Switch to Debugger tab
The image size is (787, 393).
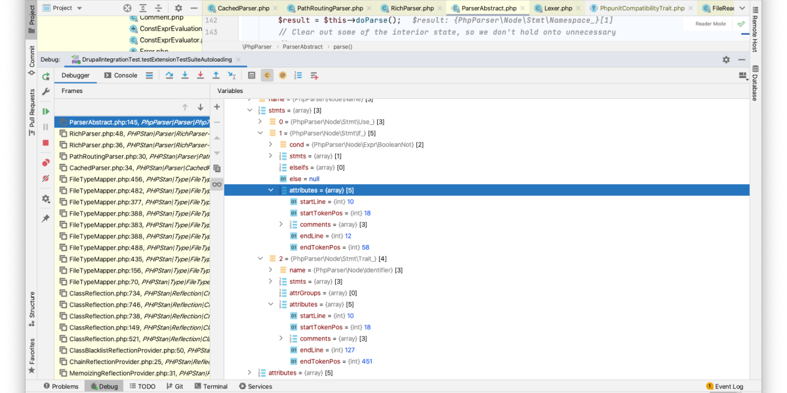click(75, 75)
